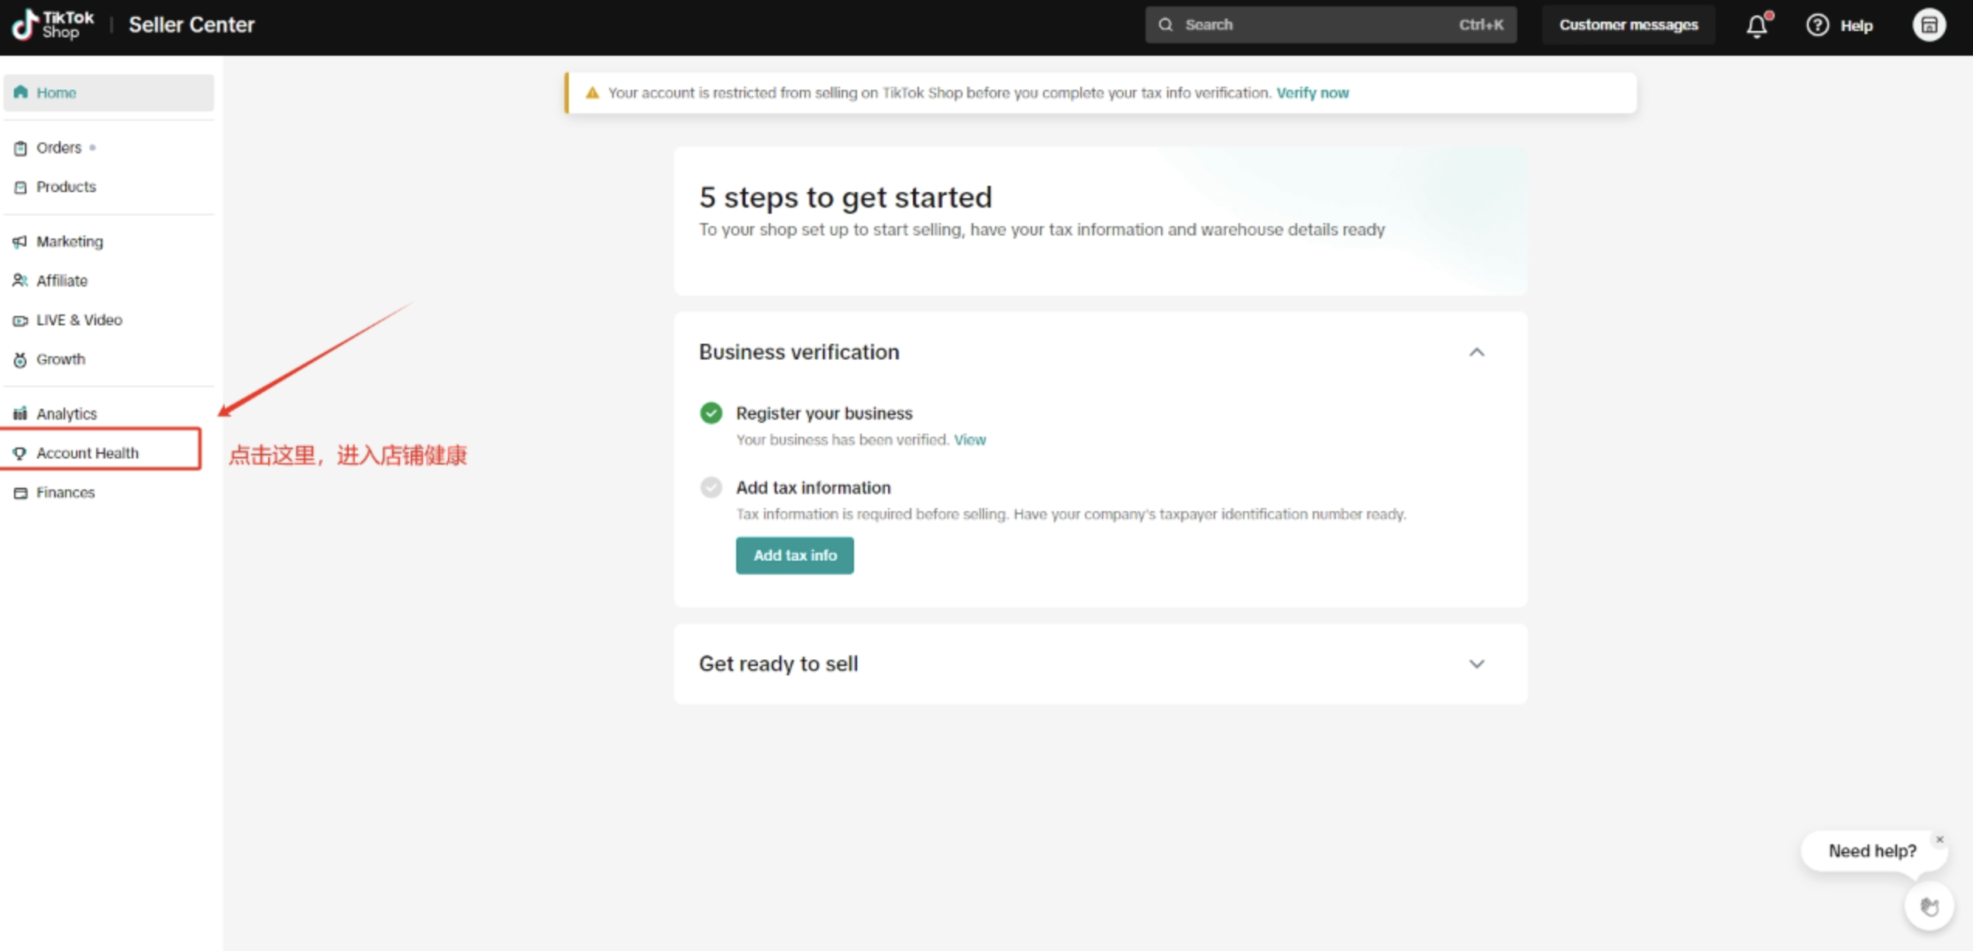Click the Marketing megaphone icon
The width and height of the screenshot is (1973, 951).
20,242
